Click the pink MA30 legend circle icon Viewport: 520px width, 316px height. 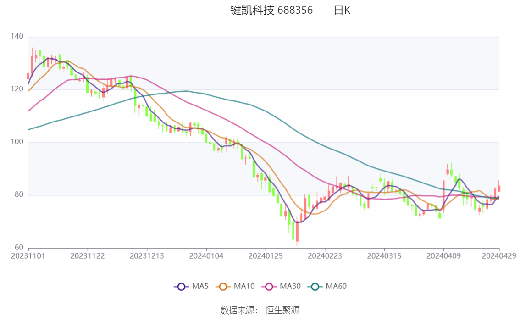pyautogui.click(x=269, y=287)
